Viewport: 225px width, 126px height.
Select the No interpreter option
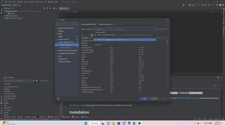pyautogui.click(x=101, y=33)
